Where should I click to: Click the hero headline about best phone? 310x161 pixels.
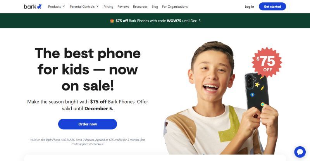pos(88,69)
